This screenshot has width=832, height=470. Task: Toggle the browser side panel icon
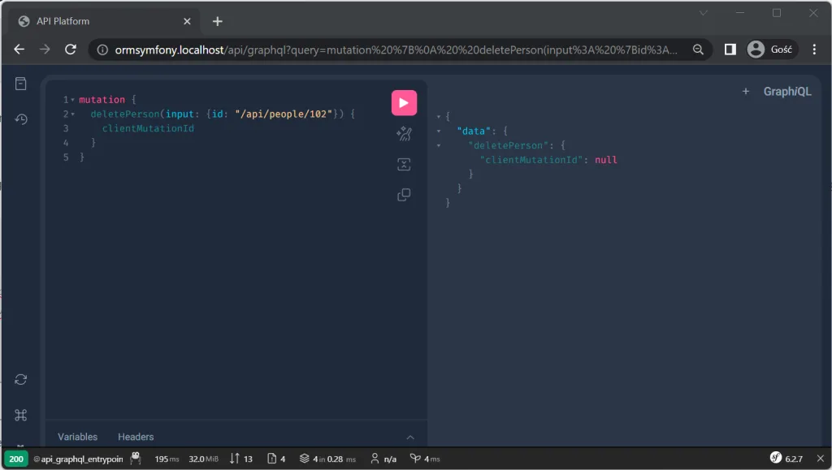[x=730, y=50]
